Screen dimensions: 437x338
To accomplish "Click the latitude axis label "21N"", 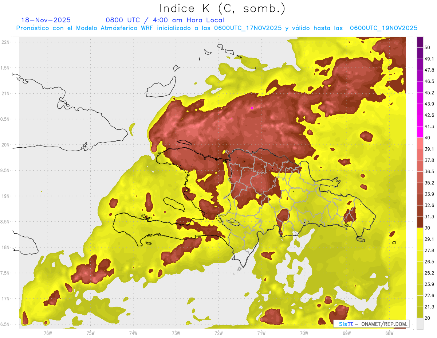I will (x=6, y=93).
